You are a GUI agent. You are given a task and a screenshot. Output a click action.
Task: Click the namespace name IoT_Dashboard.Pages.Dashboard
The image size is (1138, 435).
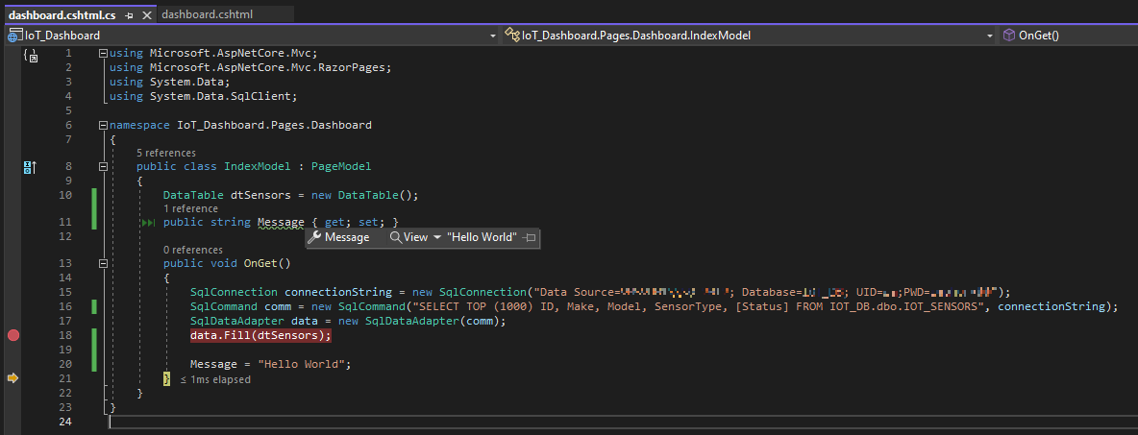[274, 125]
